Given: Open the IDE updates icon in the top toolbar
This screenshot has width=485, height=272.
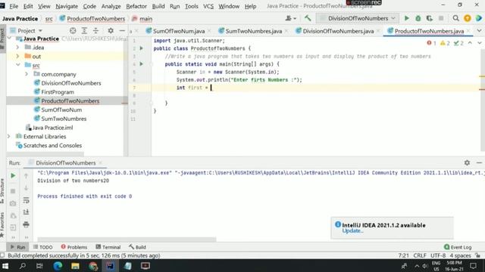Looking at the screenshot, I should (x=468, y=18).
